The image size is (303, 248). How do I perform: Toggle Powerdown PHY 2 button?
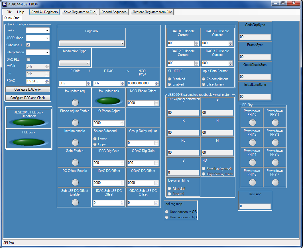click(252, 143)
